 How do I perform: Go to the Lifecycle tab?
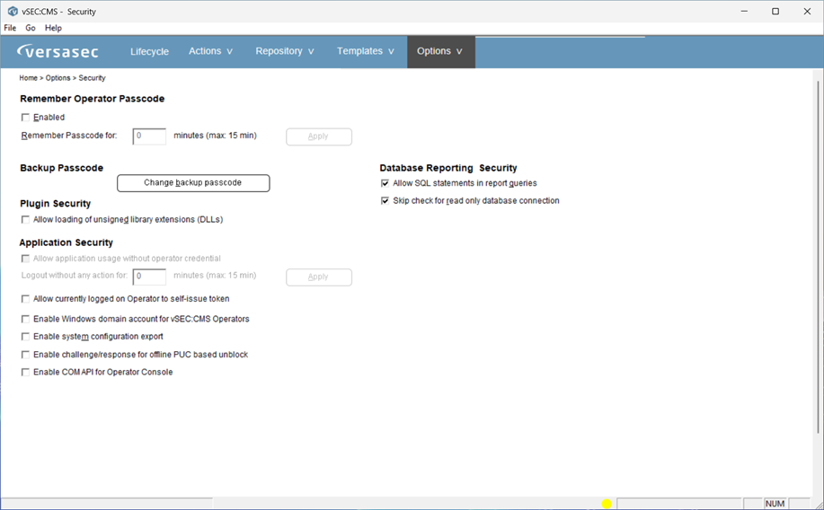click(149, 51)
